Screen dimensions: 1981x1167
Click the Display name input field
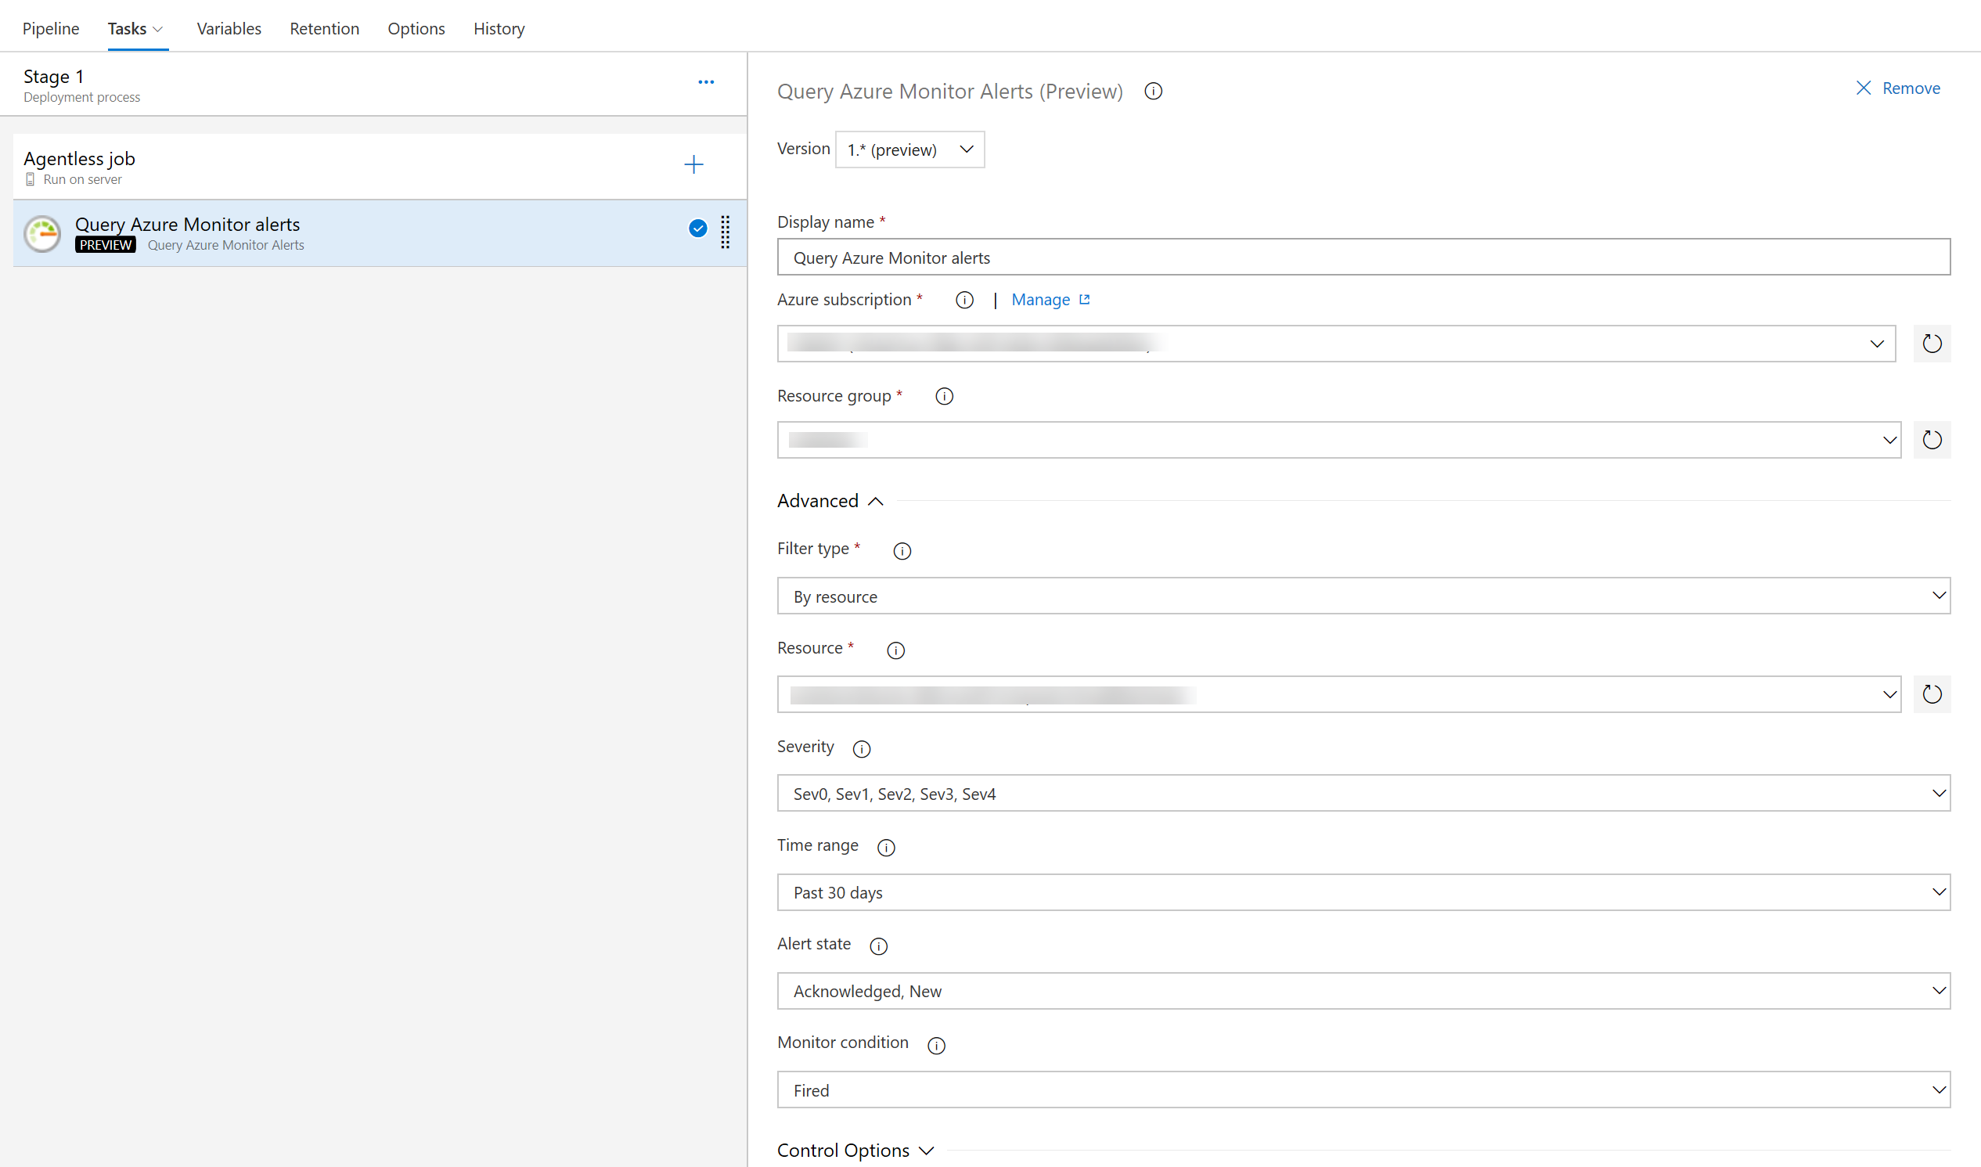pos(1366,256)
